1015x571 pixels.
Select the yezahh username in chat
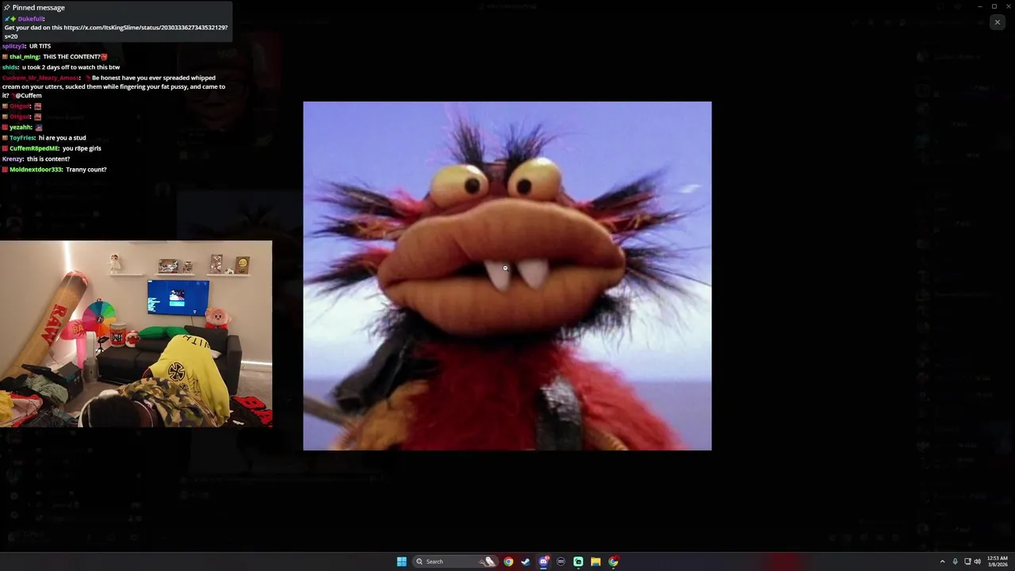(21, 127)
